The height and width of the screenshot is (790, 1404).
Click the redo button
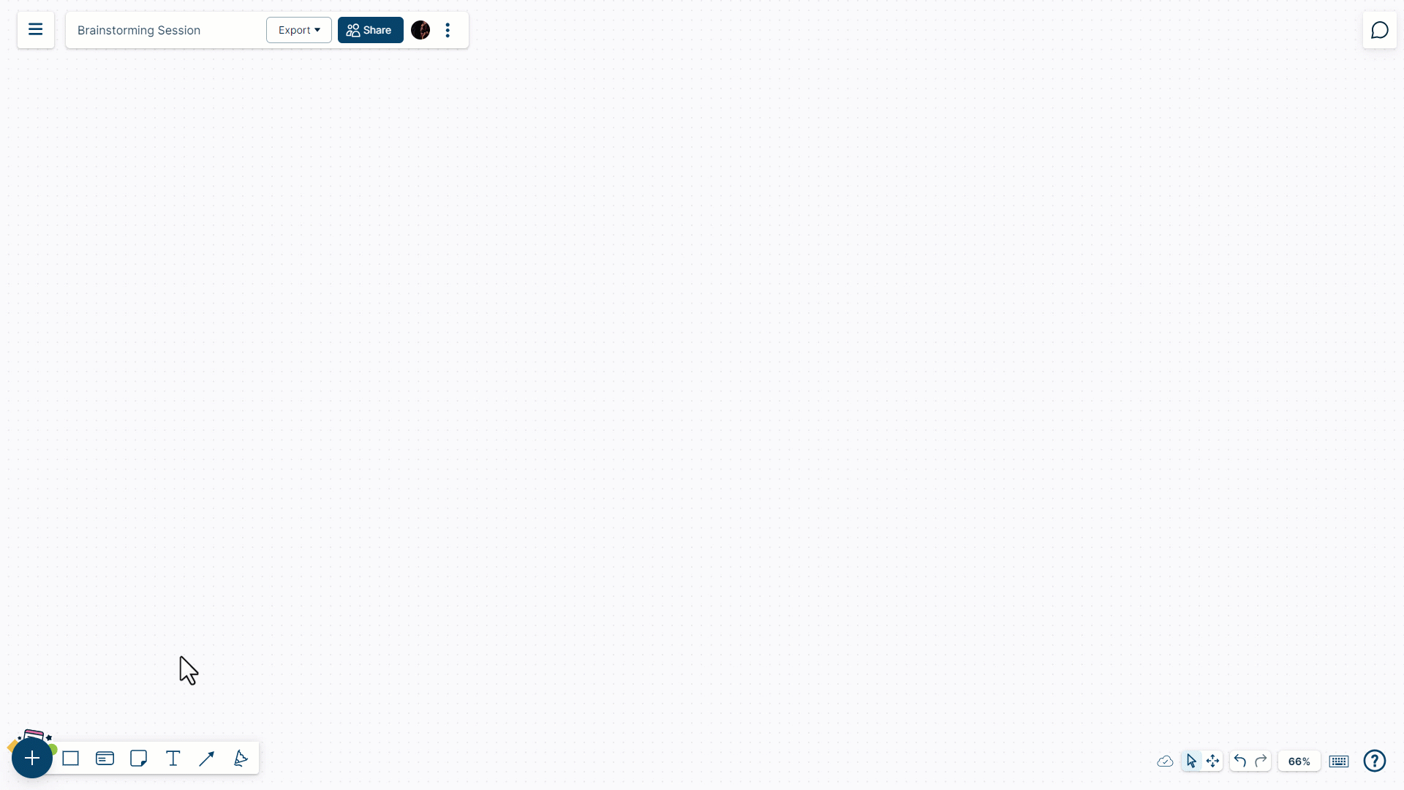pos(1261,761)
